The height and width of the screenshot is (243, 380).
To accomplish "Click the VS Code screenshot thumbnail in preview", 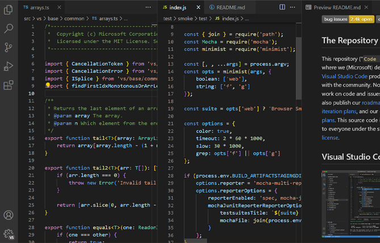I will point(350,206).
